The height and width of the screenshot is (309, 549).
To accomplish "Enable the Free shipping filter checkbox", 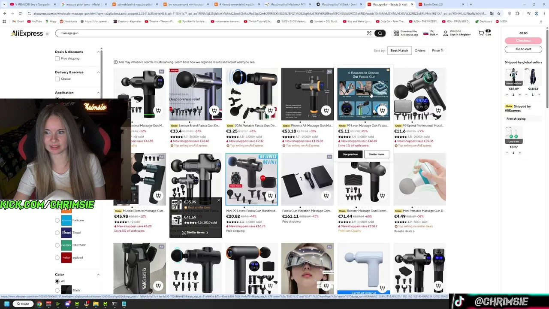I will [x=57, y=58].
